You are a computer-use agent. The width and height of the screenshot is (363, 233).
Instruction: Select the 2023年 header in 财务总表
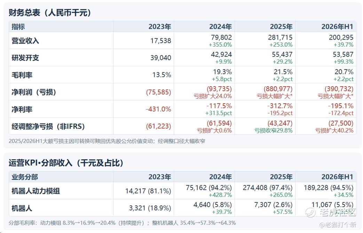160,27
